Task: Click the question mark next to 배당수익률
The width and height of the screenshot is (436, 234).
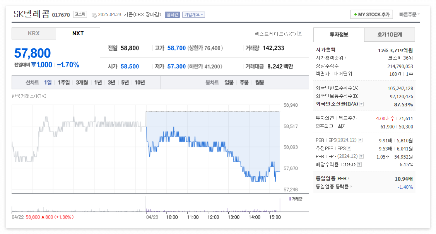Action: (x=359, y=164)
